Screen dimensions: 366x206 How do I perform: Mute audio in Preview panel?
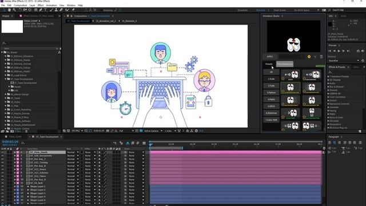point(363,51)
